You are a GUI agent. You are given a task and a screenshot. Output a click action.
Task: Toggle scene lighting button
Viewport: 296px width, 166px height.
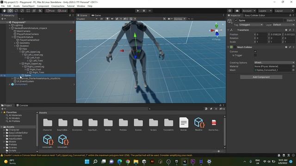(107, 19)
